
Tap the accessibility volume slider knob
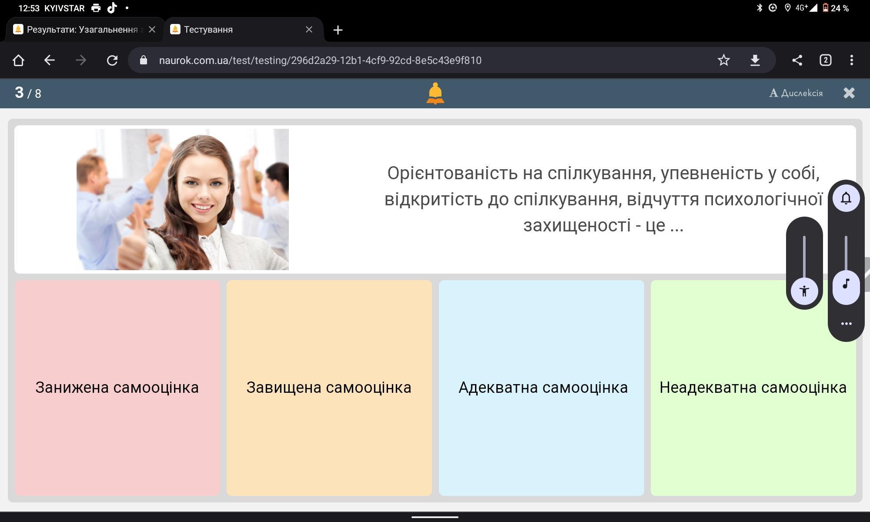(x=804, y=291)
